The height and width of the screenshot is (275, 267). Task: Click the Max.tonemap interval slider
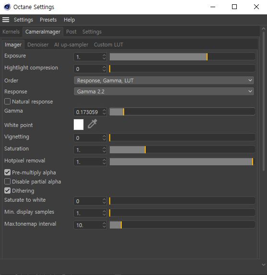182,225
